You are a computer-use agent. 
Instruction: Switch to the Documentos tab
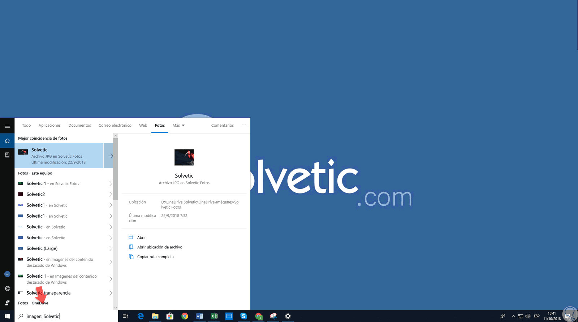coord(79,126)
